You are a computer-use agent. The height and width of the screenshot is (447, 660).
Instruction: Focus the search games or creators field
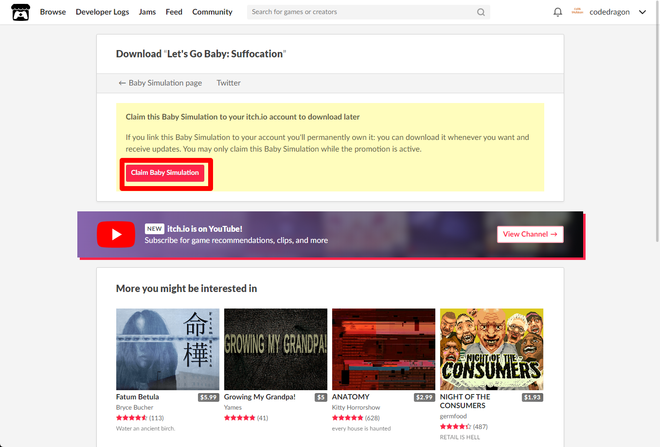coord(368,12)
